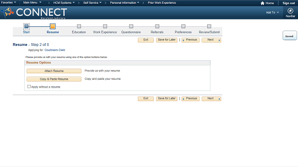Jump to the Review/Submit step icon
298x167 pixels.
209,26
